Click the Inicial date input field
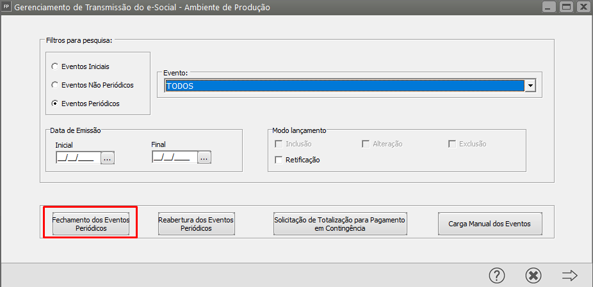Screen dimensions: 593x287 pyautogui.click(x=78, y=158)
